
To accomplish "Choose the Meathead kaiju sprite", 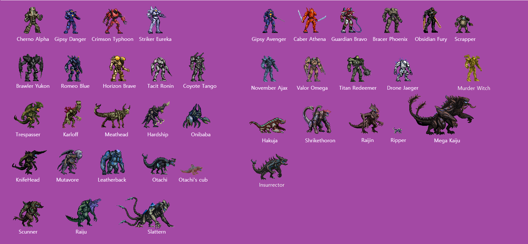I will 112,116.
